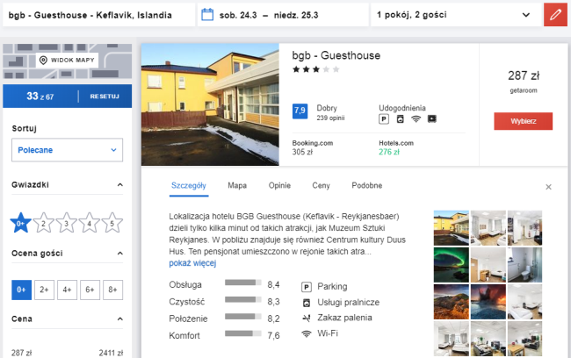This screenshot has width=571, height=358.
Task: Click the parking amenity icon under Udogodnienia
Action: pos(384,119)
